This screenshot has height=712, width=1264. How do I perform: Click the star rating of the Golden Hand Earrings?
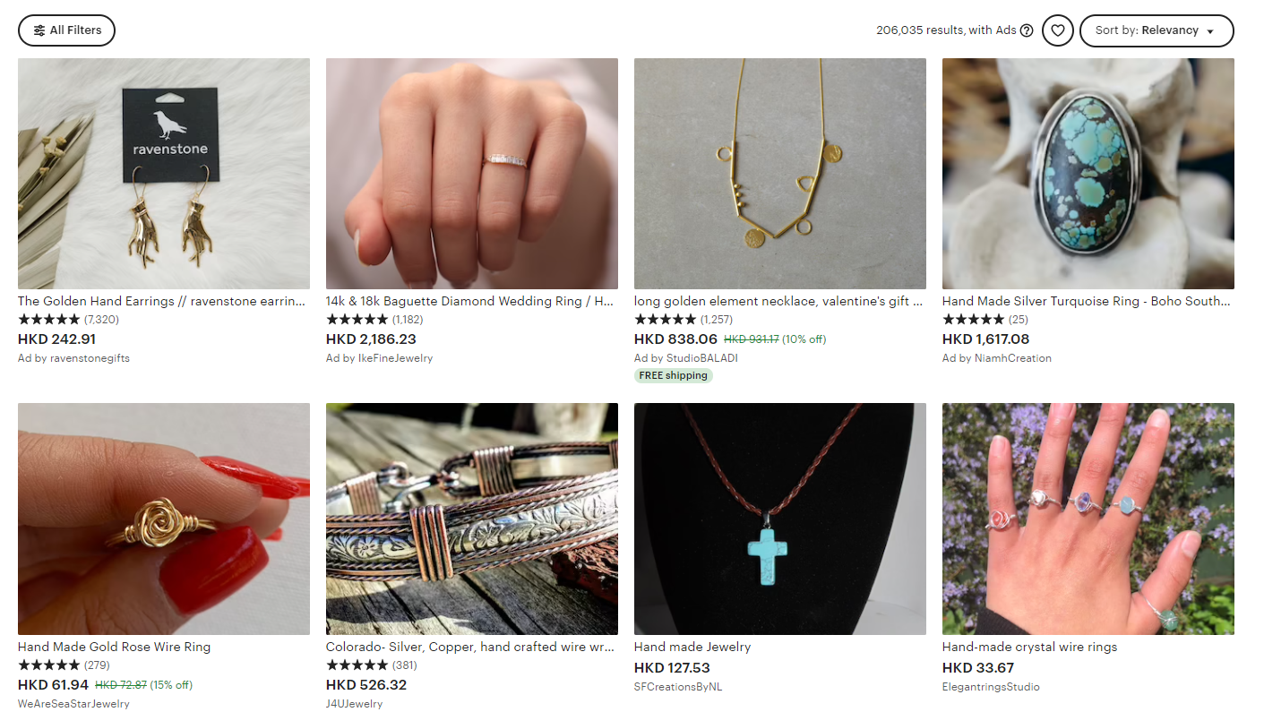coord(49,320)
